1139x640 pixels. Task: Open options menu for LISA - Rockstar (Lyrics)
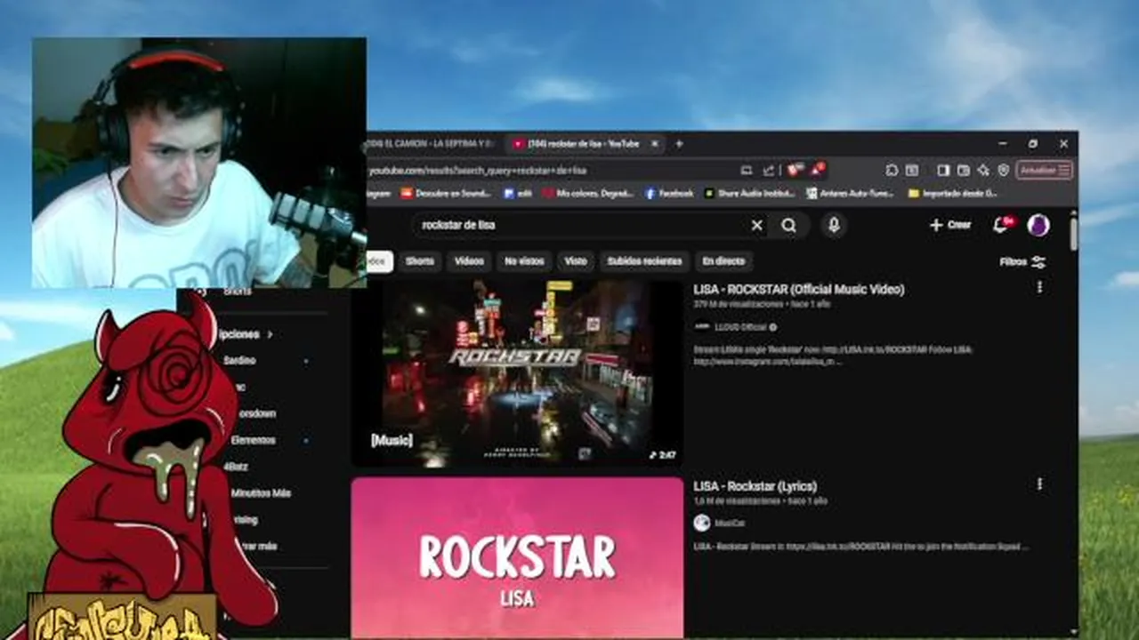1039,484
